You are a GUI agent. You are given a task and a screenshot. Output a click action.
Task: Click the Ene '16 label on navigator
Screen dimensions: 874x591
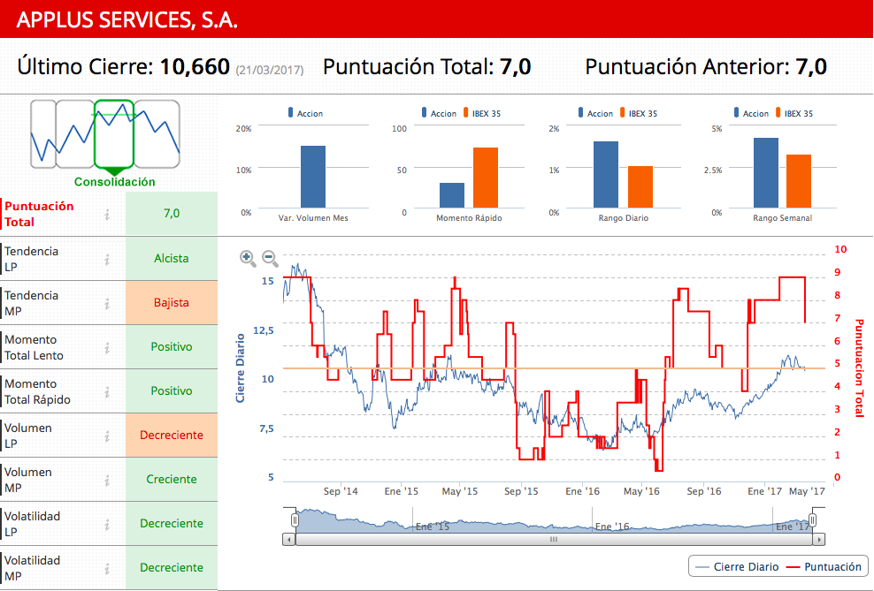pyautogui.click(x=612, y=526)
